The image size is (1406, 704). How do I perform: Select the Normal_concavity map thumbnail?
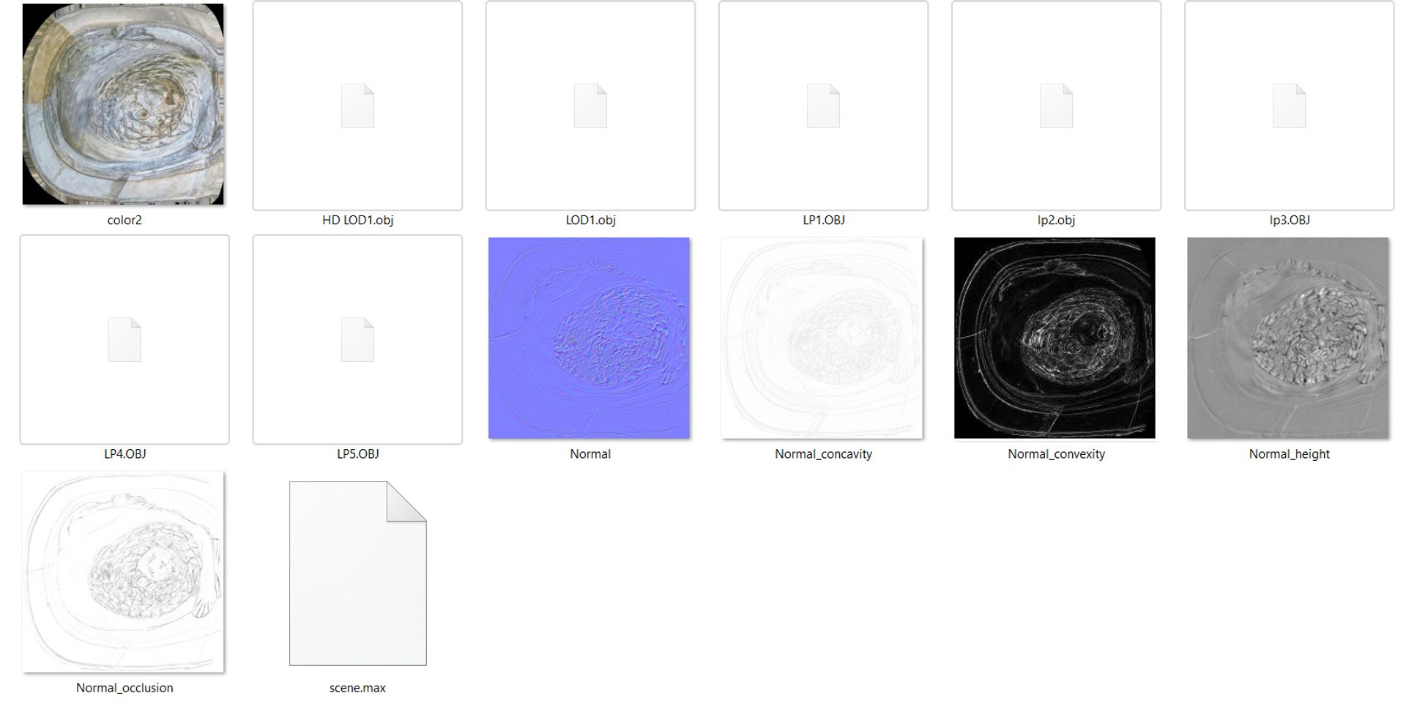click(822, 338)
